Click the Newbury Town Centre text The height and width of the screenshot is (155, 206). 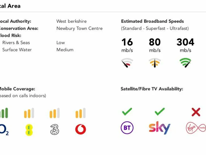(x=79, y=28)
